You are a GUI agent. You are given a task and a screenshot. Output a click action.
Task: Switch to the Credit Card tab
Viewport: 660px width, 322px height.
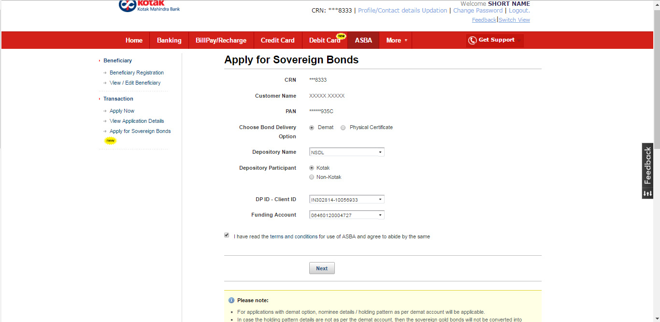[x=278, y=40]
